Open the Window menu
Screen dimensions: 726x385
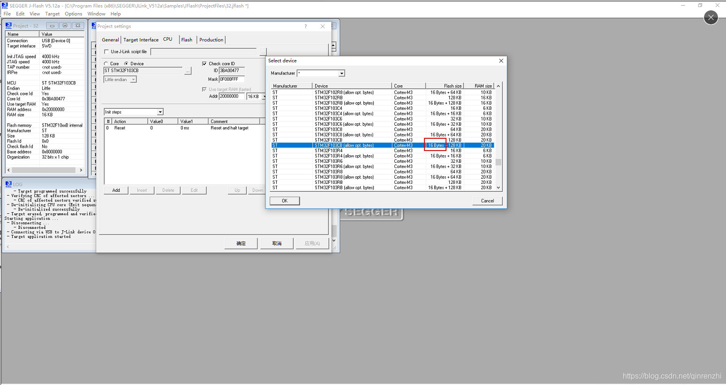[96, 14]
